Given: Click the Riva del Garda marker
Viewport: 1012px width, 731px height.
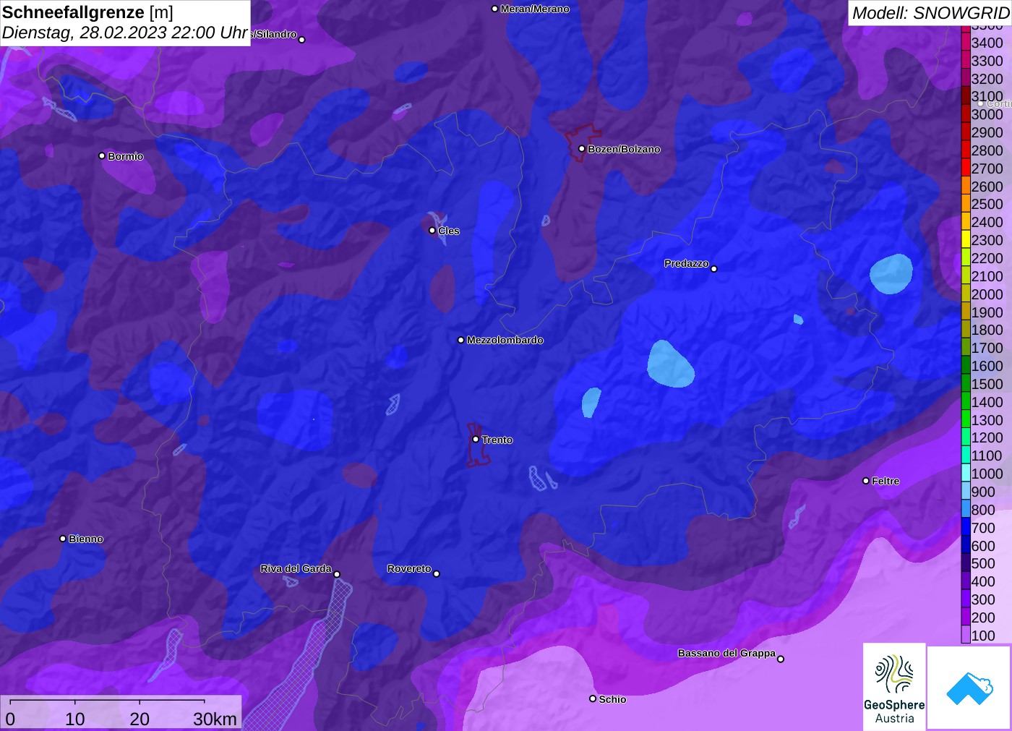Looking at the screenshot, I should coord(337,574).
